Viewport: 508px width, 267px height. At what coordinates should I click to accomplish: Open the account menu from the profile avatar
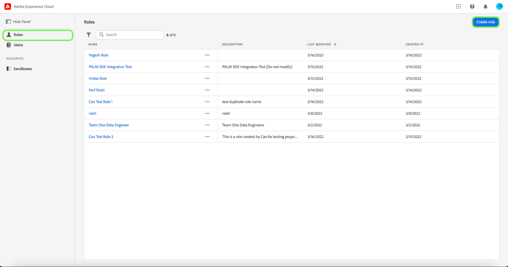(x=499, y=6)
